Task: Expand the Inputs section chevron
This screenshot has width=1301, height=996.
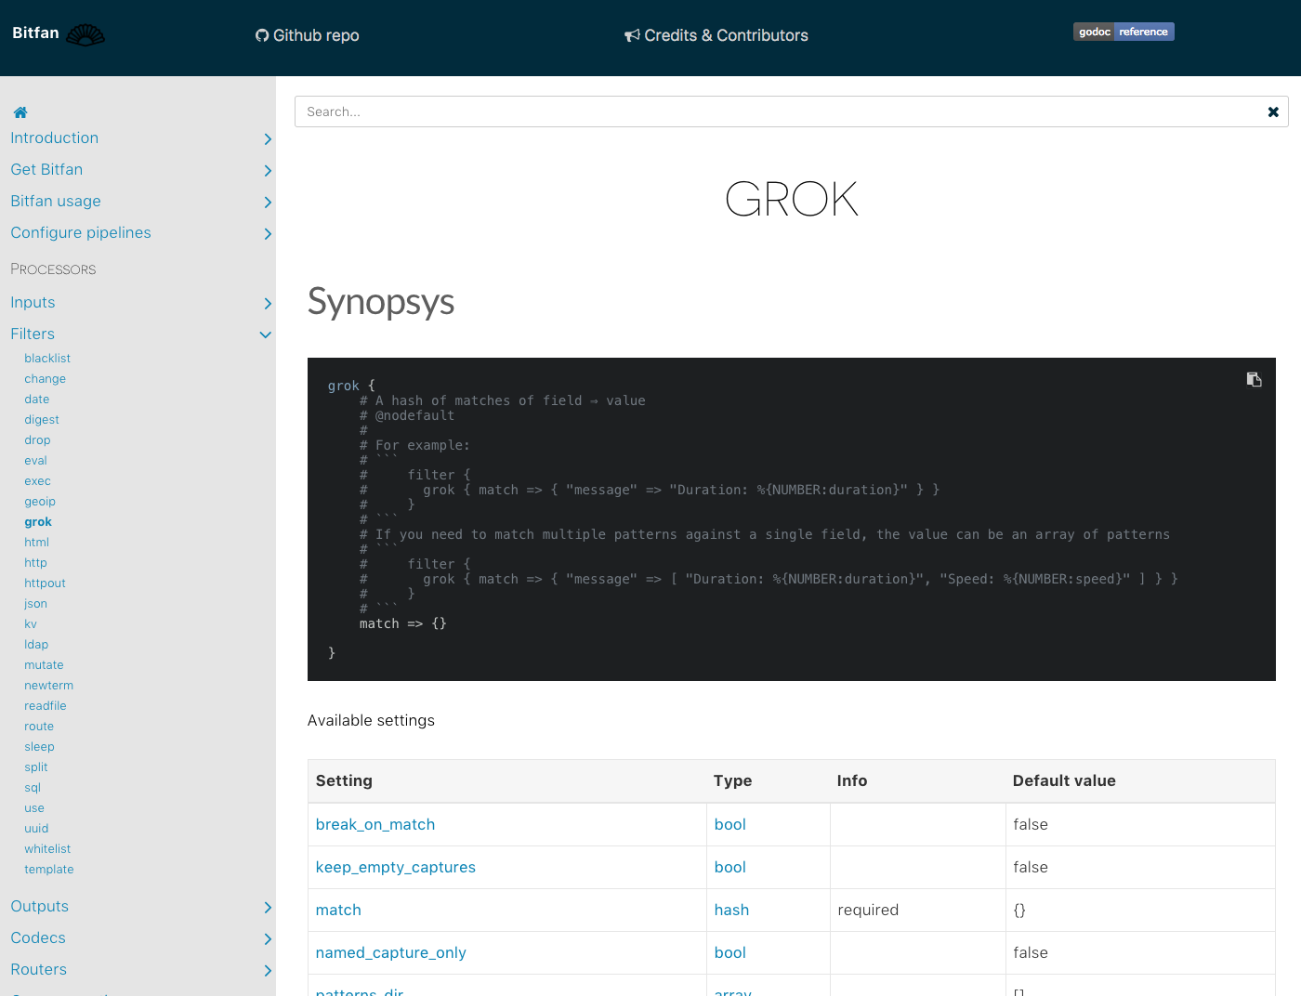Action: [268, 304]
